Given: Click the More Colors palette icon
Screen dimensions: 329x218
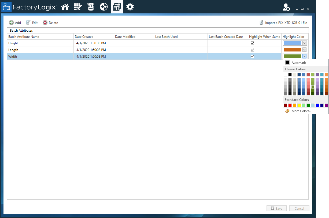Looking at the screenshot, I should click(x=287, y=111).
